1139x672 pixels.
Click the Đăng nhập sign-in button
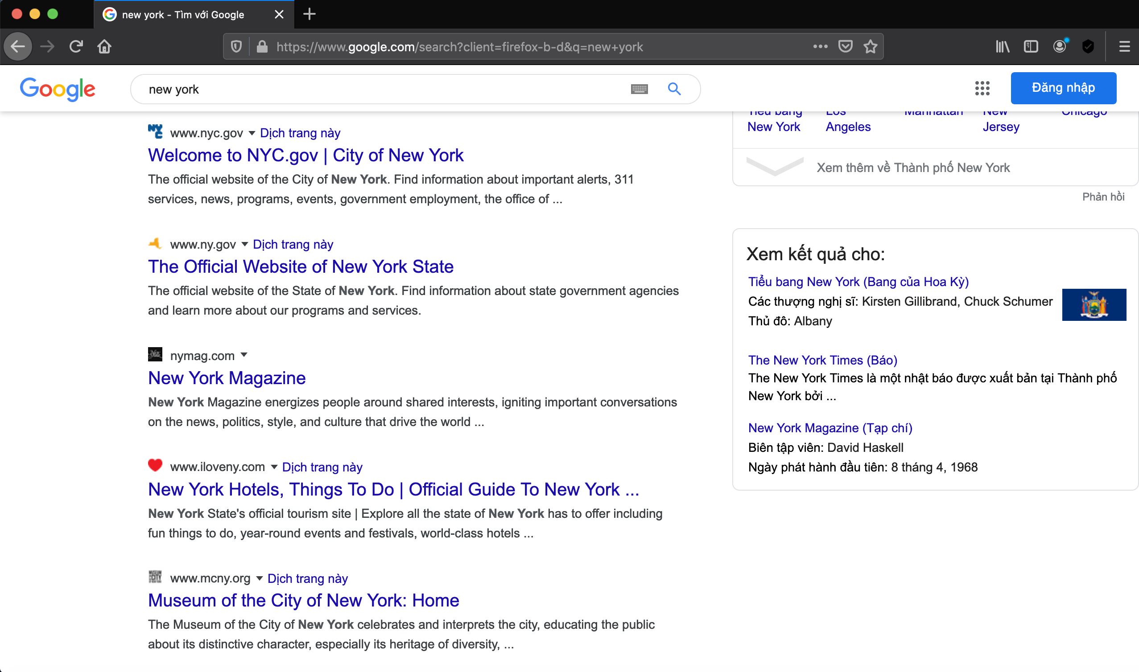pyautogui.click(x=1063, y=88)
